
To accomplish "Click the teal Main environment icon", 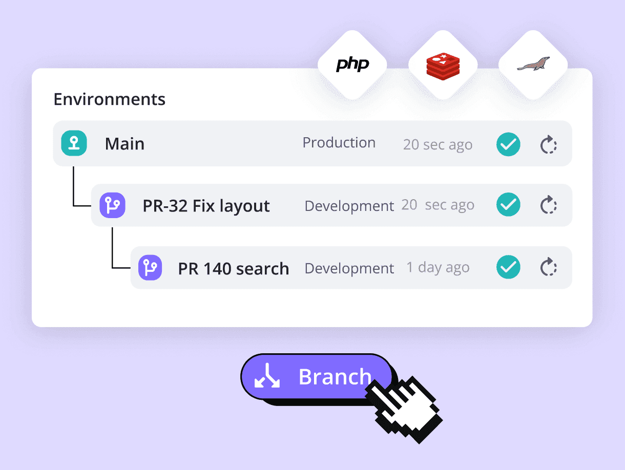I will click(74, 143).
